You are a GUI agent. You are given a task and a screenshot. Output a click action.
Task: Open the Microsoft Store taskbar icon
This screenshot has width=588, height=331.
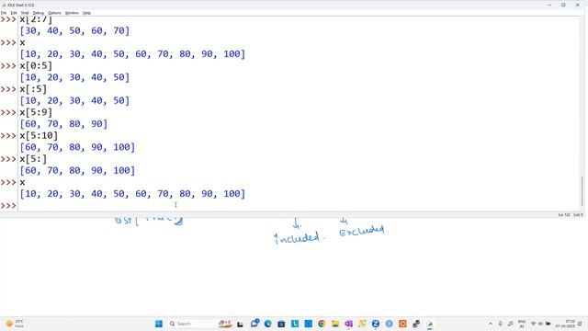coord(281,324)
